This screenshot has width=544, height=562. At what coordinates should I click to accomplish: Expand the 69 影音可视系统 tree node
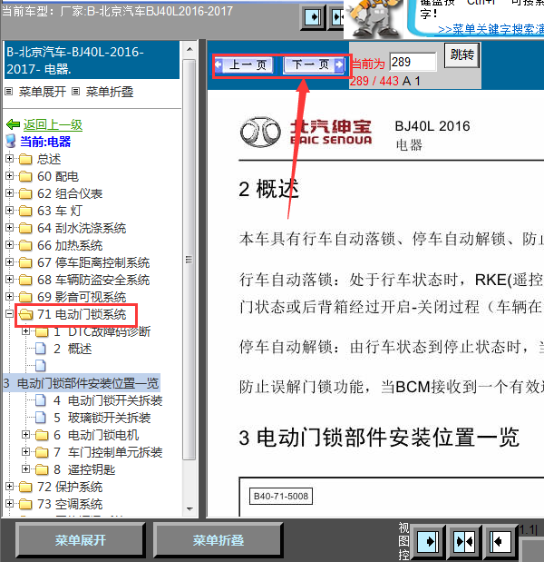point(10,296)
